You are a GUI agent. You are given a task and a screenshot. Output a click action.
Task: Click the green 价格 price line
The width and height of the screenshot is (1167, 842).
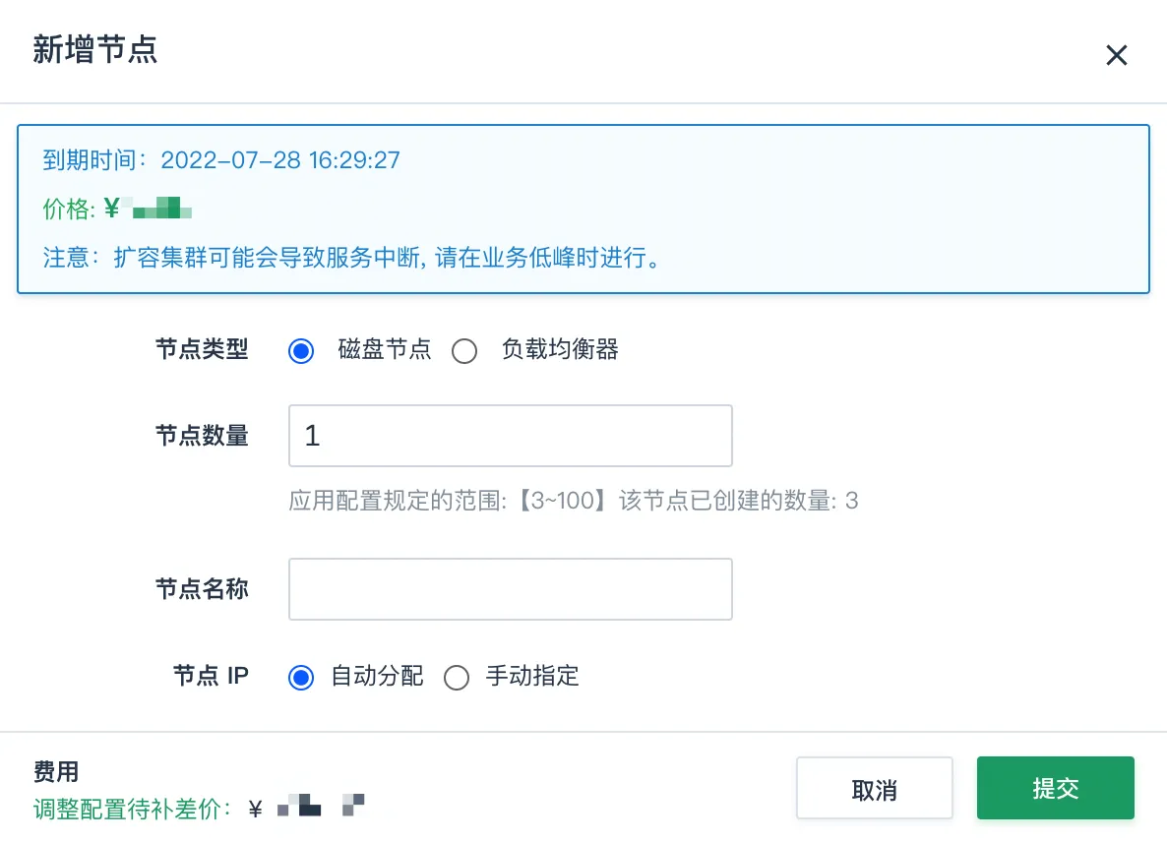pos(117,209)
